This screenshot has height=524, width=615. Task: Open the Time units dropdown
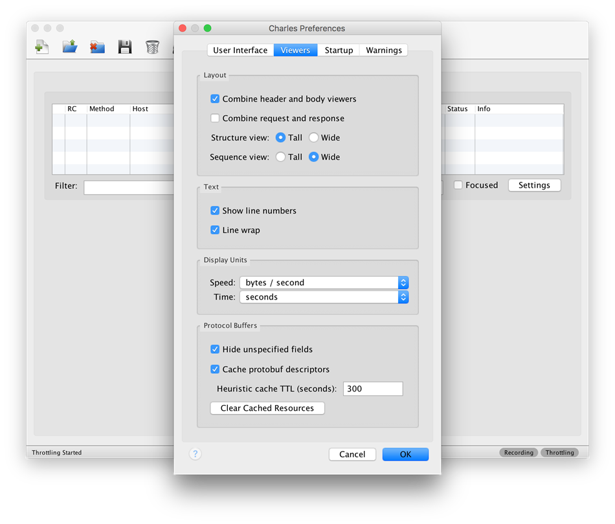click(x=324, y=297)
